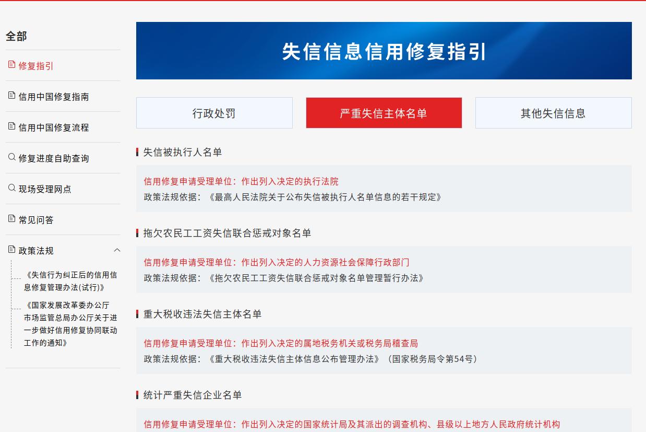Click the 失信信息信用修复指引 banner
Screen dimensions: 646x432
384,51
